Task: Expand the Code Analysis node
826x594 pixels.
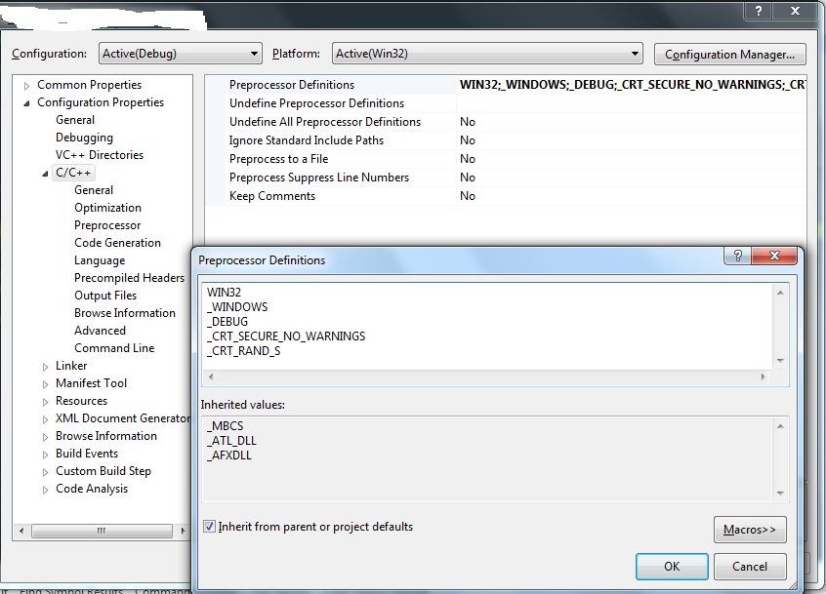Action: [45, 490]
